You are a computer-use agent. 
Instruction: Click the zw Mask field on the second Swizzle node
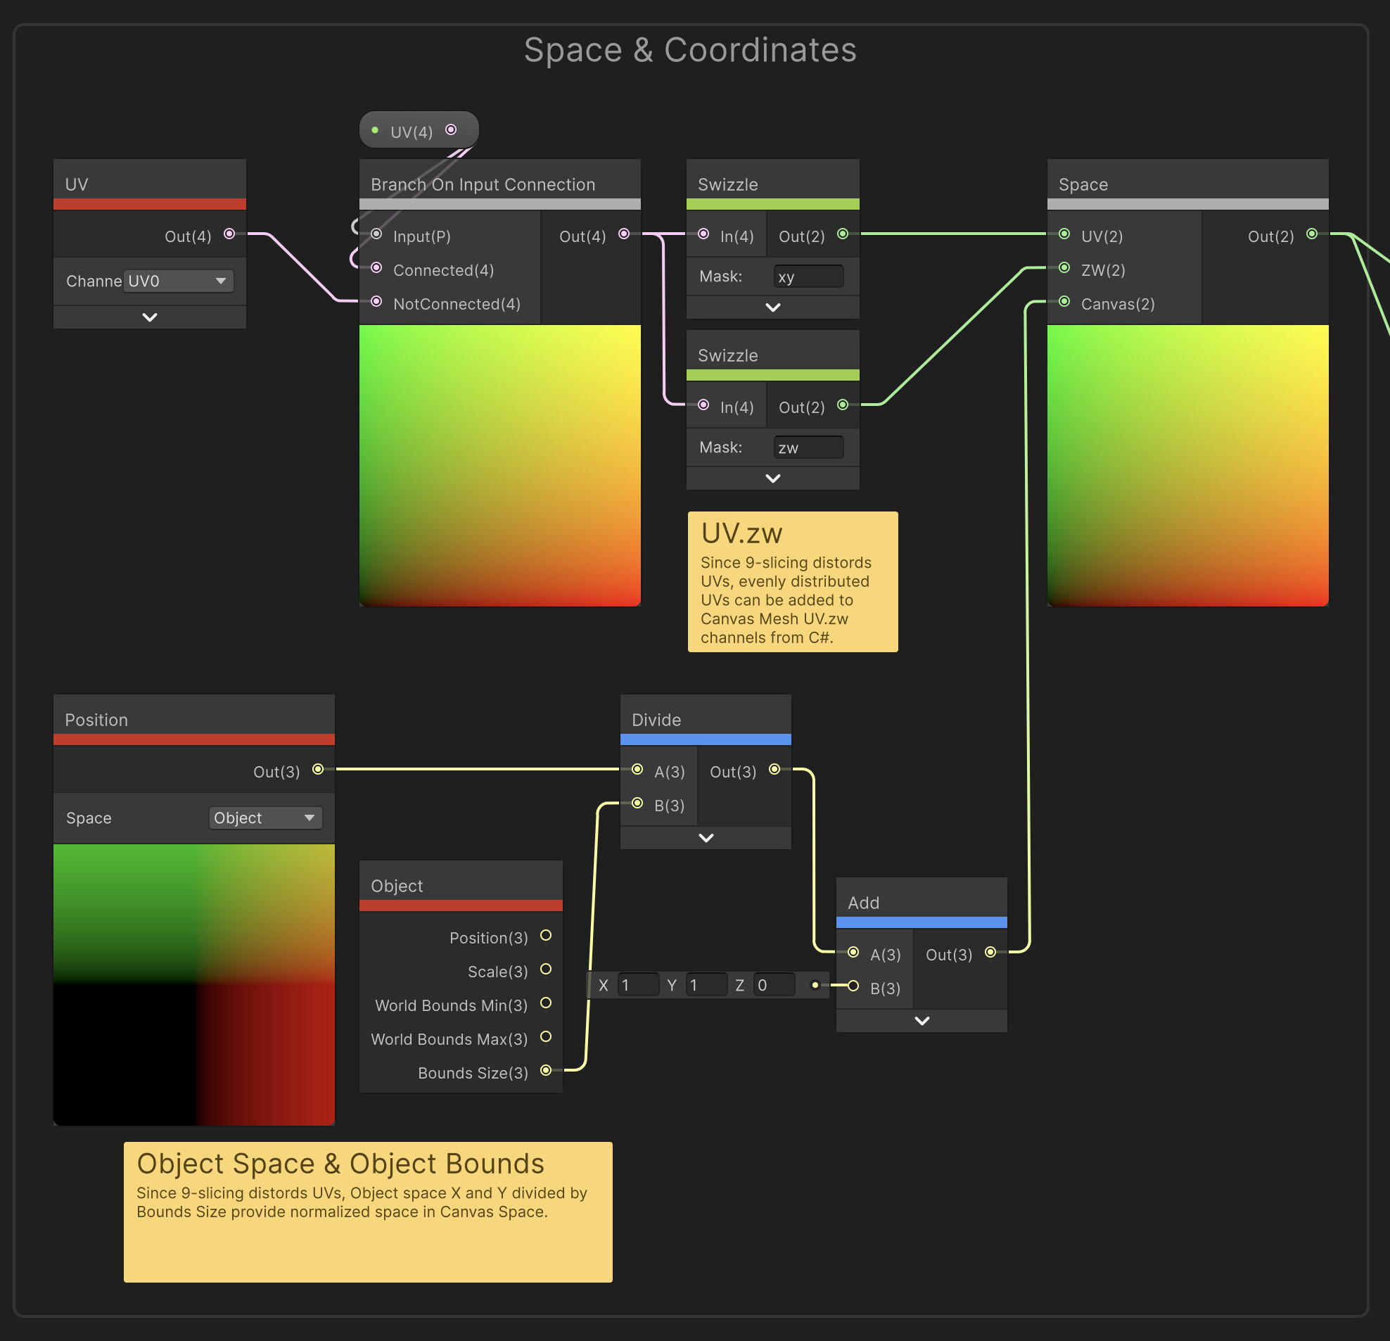pos(808,447)
